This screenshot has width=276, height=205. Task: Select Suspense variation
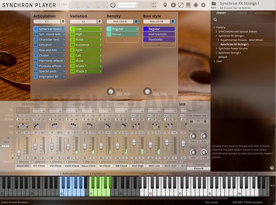click(x=86, y=45)
